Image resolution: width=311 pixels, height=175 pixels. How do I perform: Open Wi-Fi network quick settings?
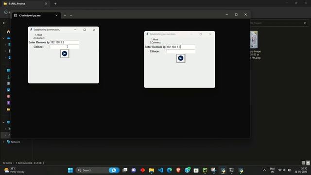(x=280, y=170)
